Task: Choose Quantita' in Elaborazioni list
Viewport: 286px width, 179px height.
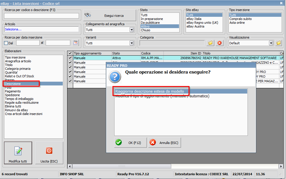Action: tap(34, 72)
